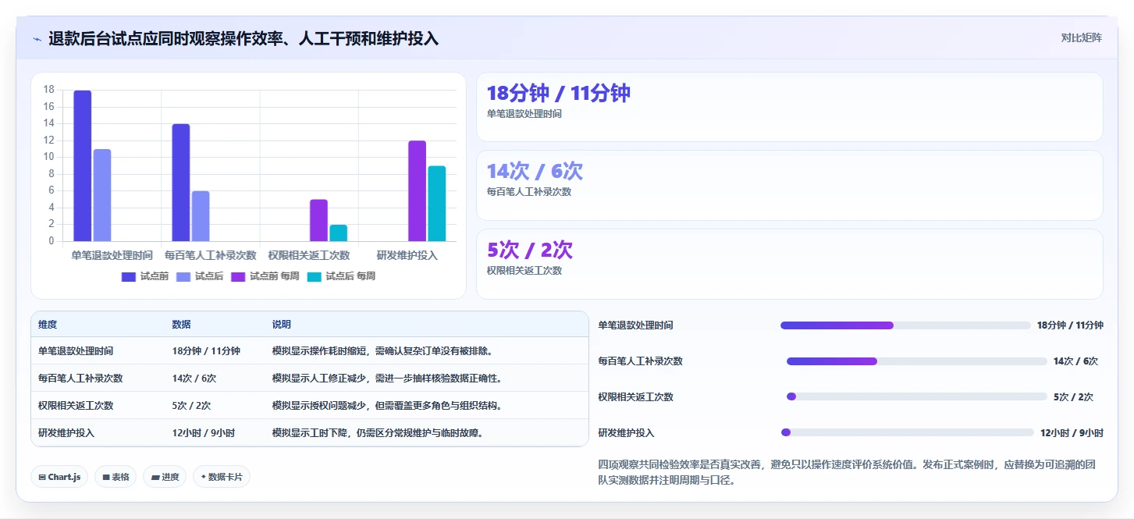Click the note about 抽样核验数据正确性
The width and height of the screenshot is (1134, 519).
pyautogui.click(x=387, y=379)
